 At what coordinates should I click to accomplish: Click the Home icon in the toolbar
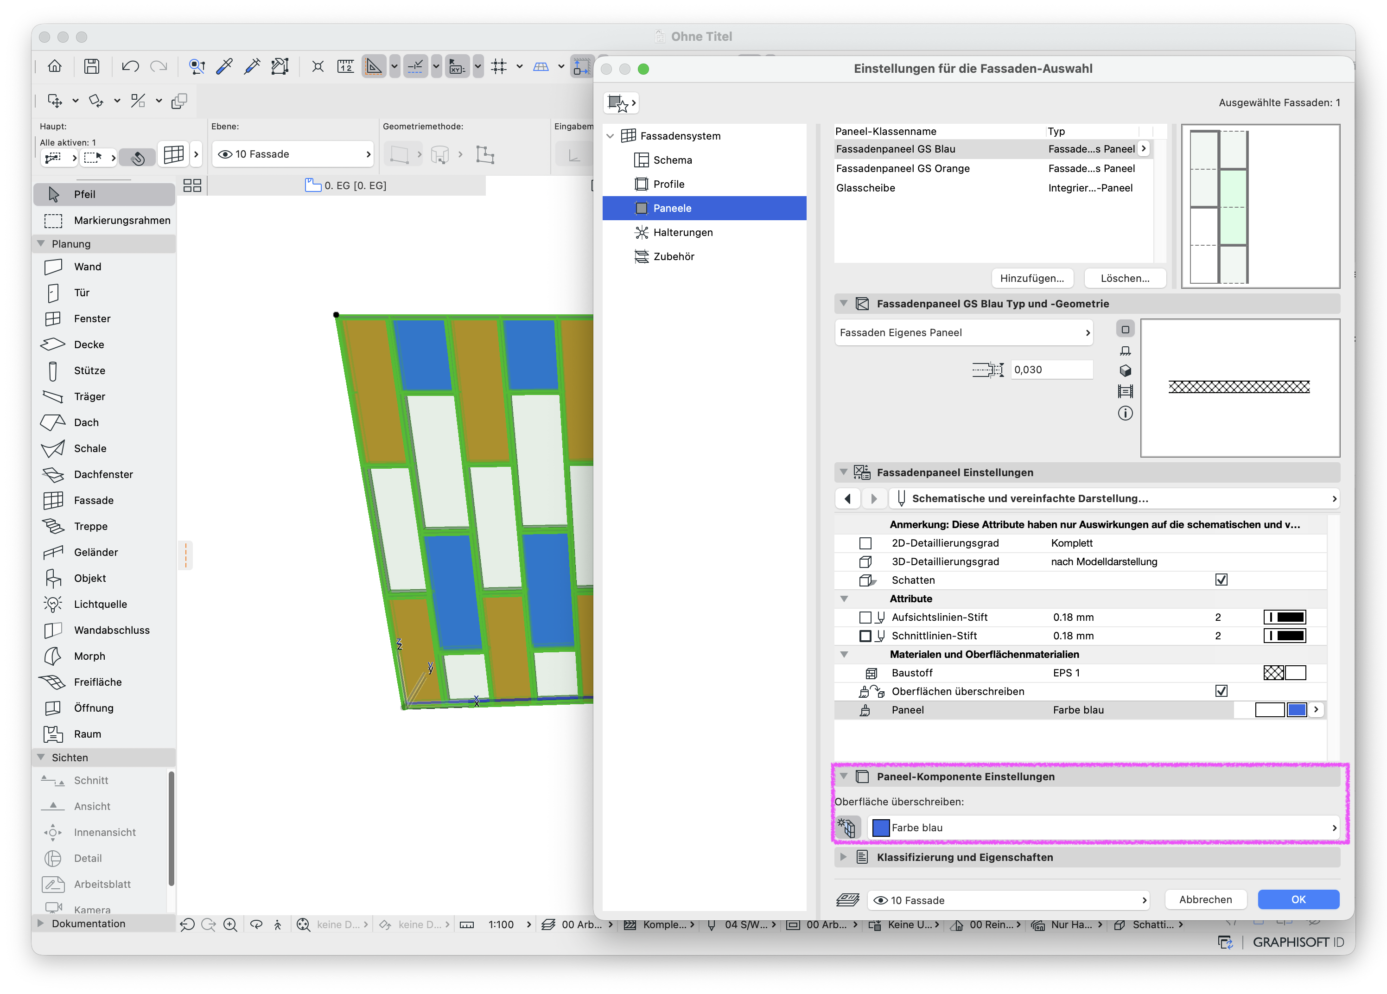(x=55, y=66)
